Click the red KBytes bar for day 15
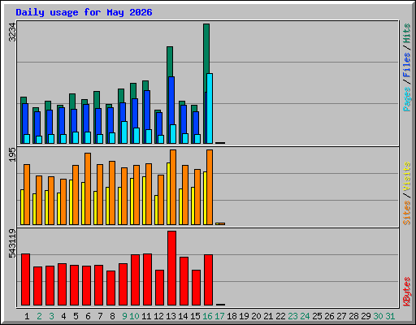Screen dimensions: 416x325 coord(196,288)
